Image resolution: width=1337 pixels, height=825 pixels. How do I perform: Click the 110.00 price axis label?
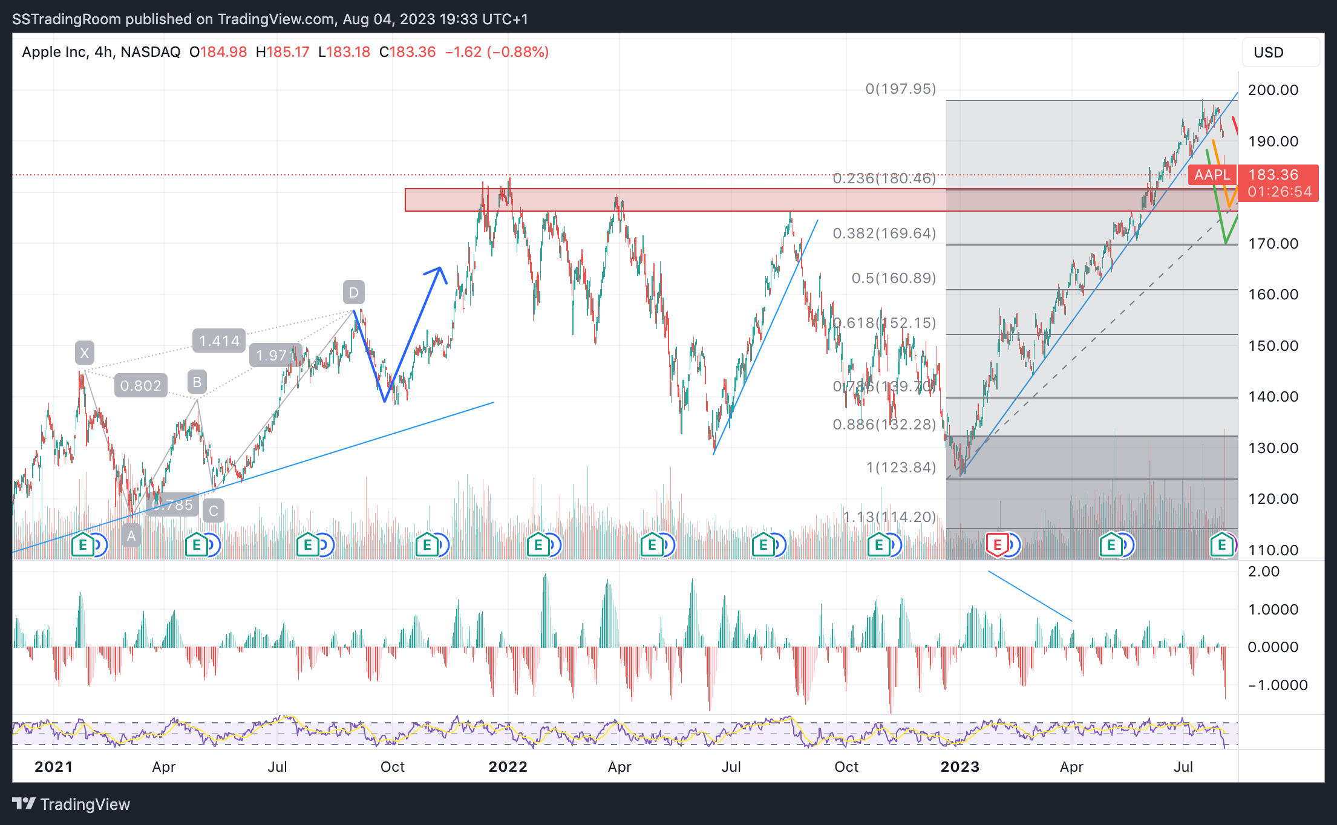[x=1273, y=550]
